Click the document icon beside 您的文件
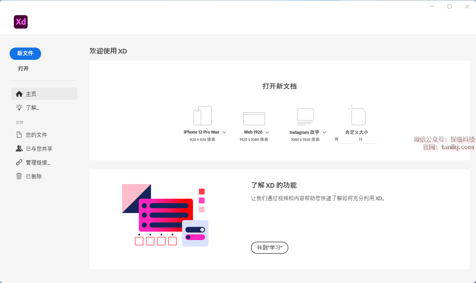The height and width of the screenshot is (283, 476). tap(19, 135)
